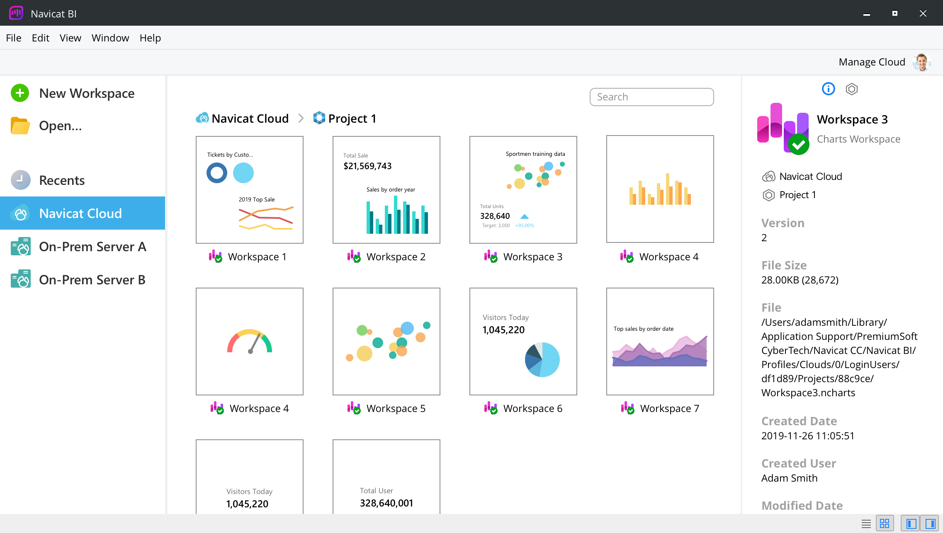
Task: Click the Recents clock icon
Action: tap(20, 180)
